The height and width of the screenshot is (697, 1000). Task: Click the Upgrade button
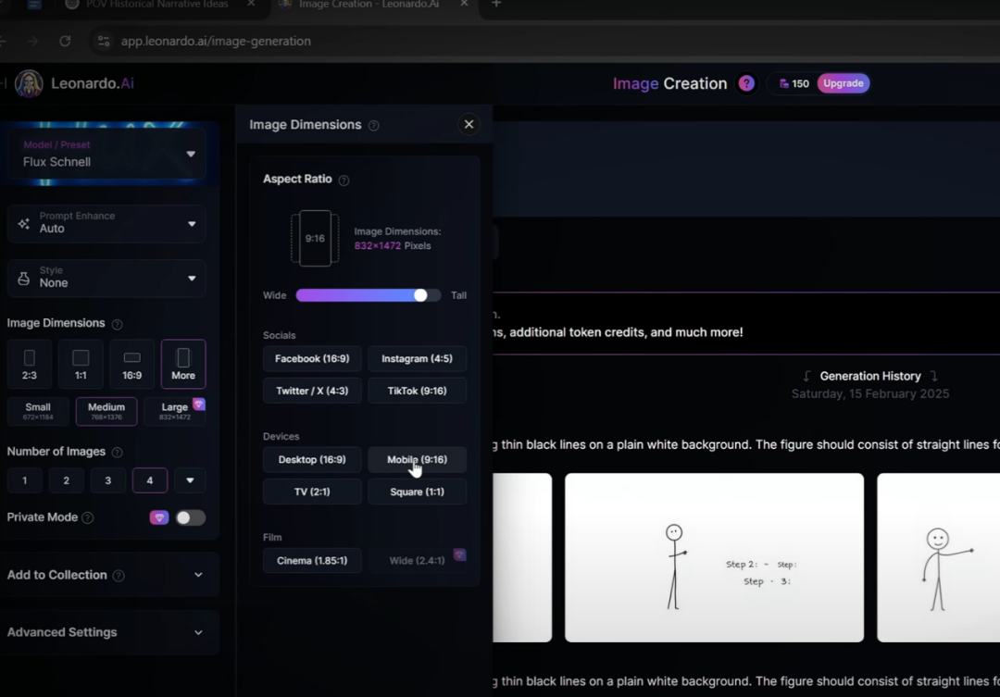tap(844, 83)
